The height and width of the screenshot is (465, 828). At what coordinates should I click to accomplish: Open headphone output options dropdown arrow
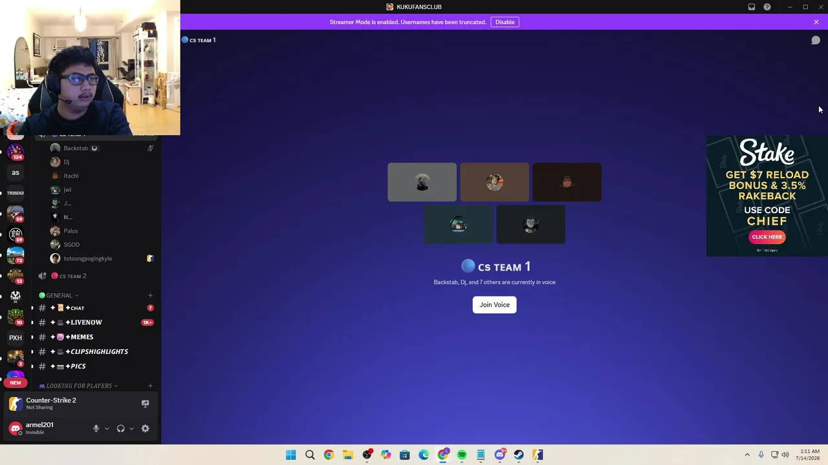point(131,428)
